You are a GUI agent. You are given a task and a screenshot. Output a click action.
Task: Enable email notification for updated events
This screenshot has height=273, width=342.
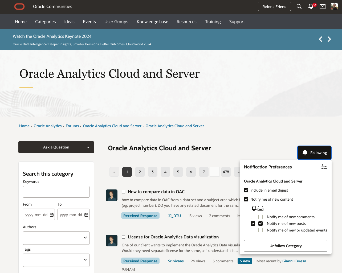point(260,230)
